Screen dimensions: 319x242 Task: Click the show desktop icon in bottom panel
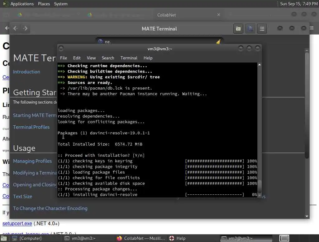click(x=4, y=238)
